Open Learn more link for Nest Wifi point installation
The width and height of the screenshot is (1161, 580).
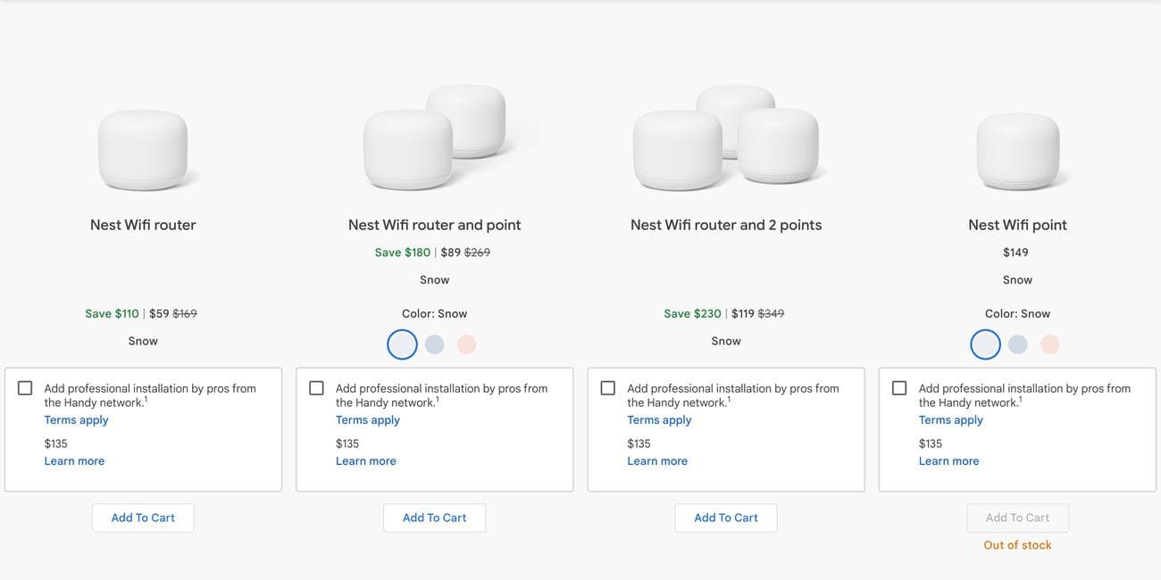point(948,461)
